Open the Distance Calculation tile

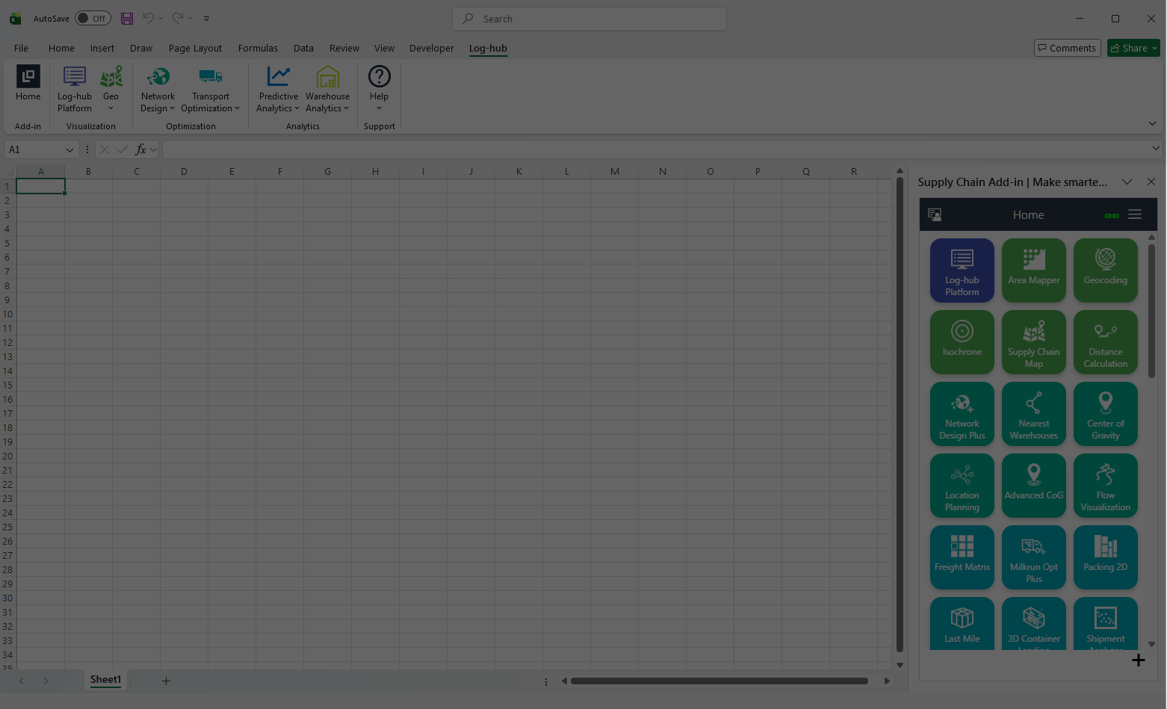tap(1105, 341)
